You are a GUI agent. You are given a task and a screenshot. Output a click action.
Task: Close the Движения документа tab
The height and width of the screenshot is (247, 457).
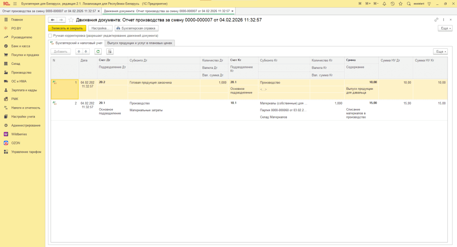click(x=232, y=11)
